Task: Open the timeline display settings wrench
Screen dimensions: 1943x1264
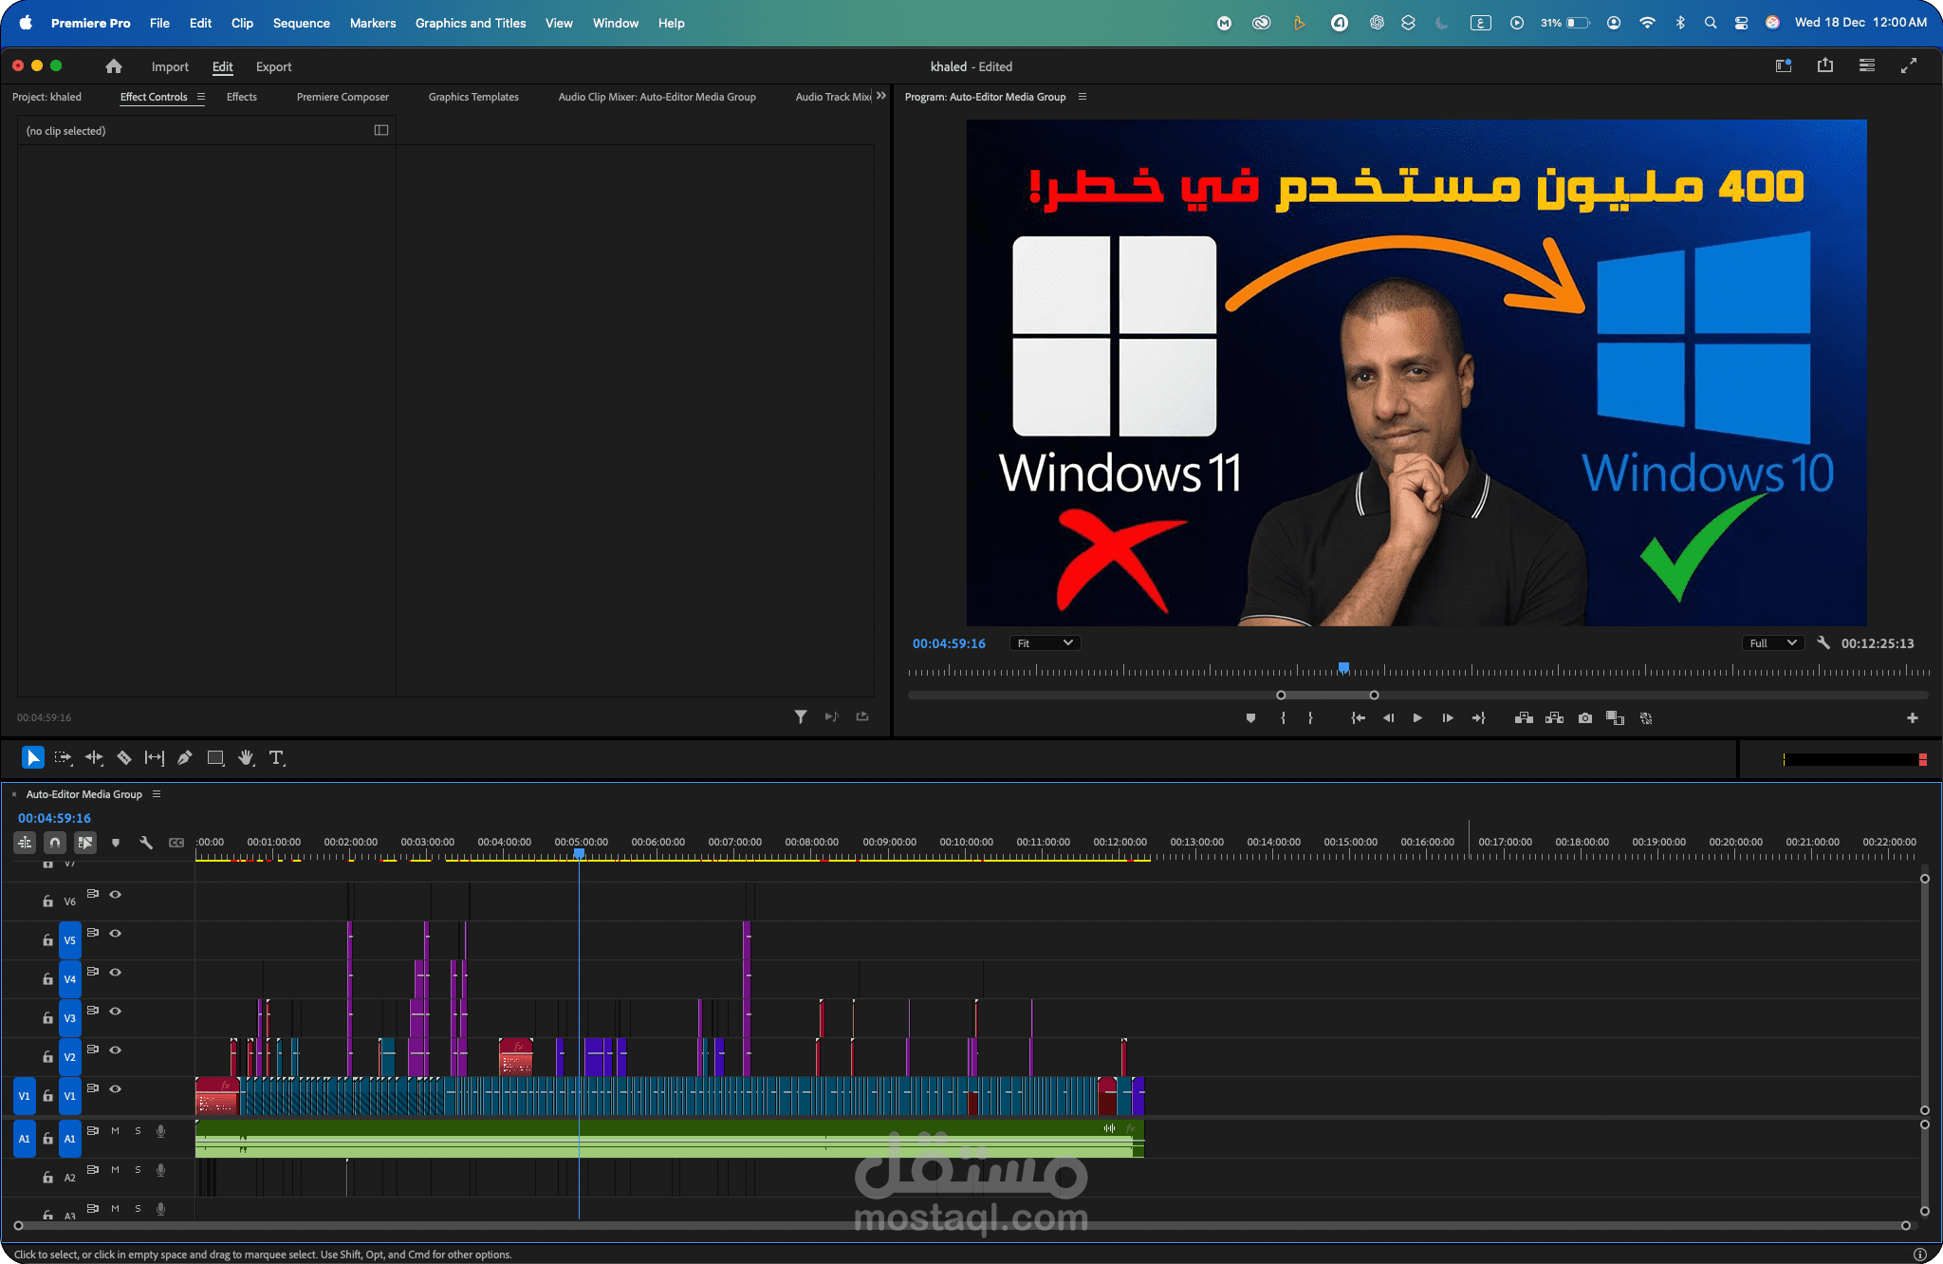Action: 146,842
